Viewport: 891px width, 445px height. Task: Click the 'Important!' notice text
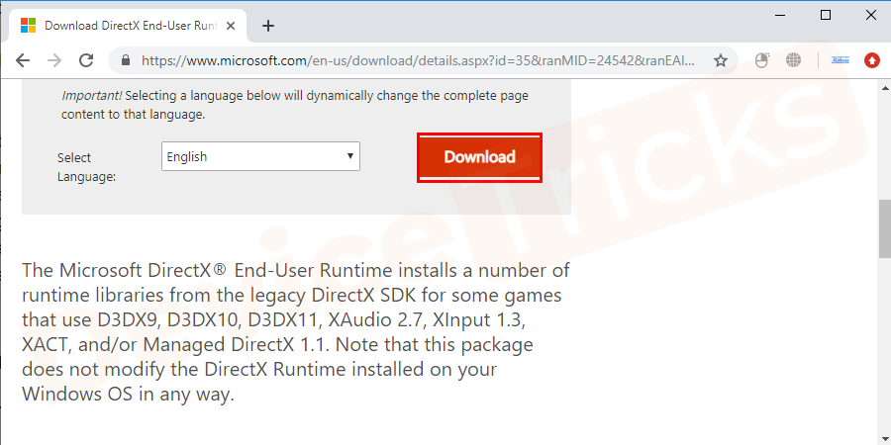295,105
